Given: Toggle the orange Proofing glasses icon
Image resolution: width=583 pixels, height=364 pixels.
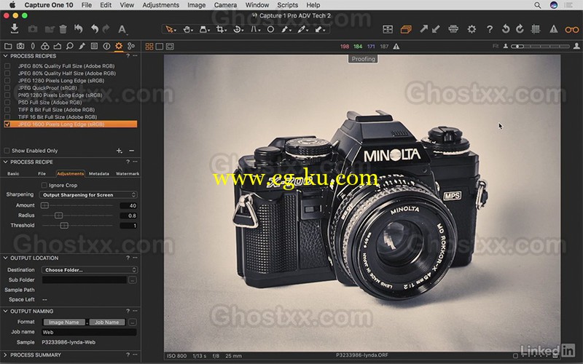Looking at the screenshot, I should (571, 29).
